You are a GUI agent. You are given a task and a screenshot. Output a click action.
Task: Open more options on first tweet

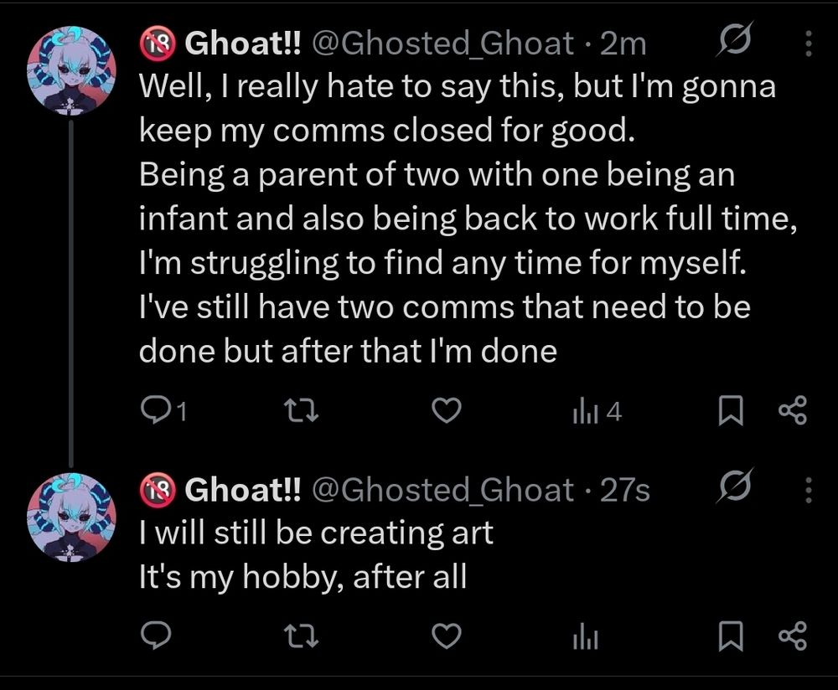pyautogui.click(x=809, y=42)
